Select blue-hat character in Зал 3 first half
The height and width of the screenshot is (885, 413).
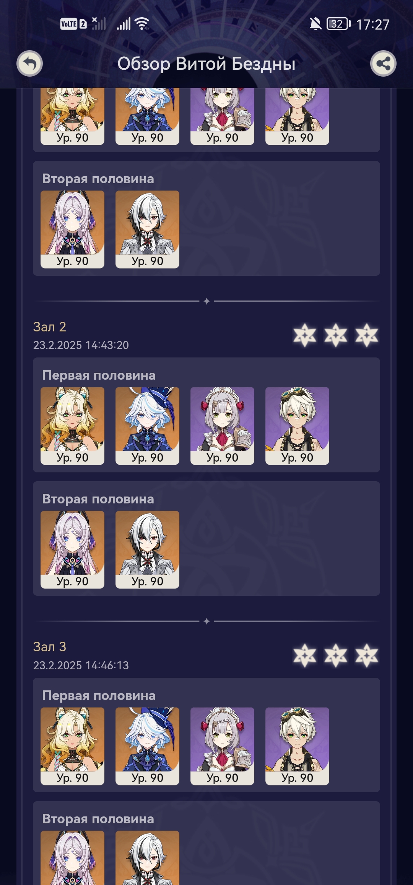tap(147, 746)
